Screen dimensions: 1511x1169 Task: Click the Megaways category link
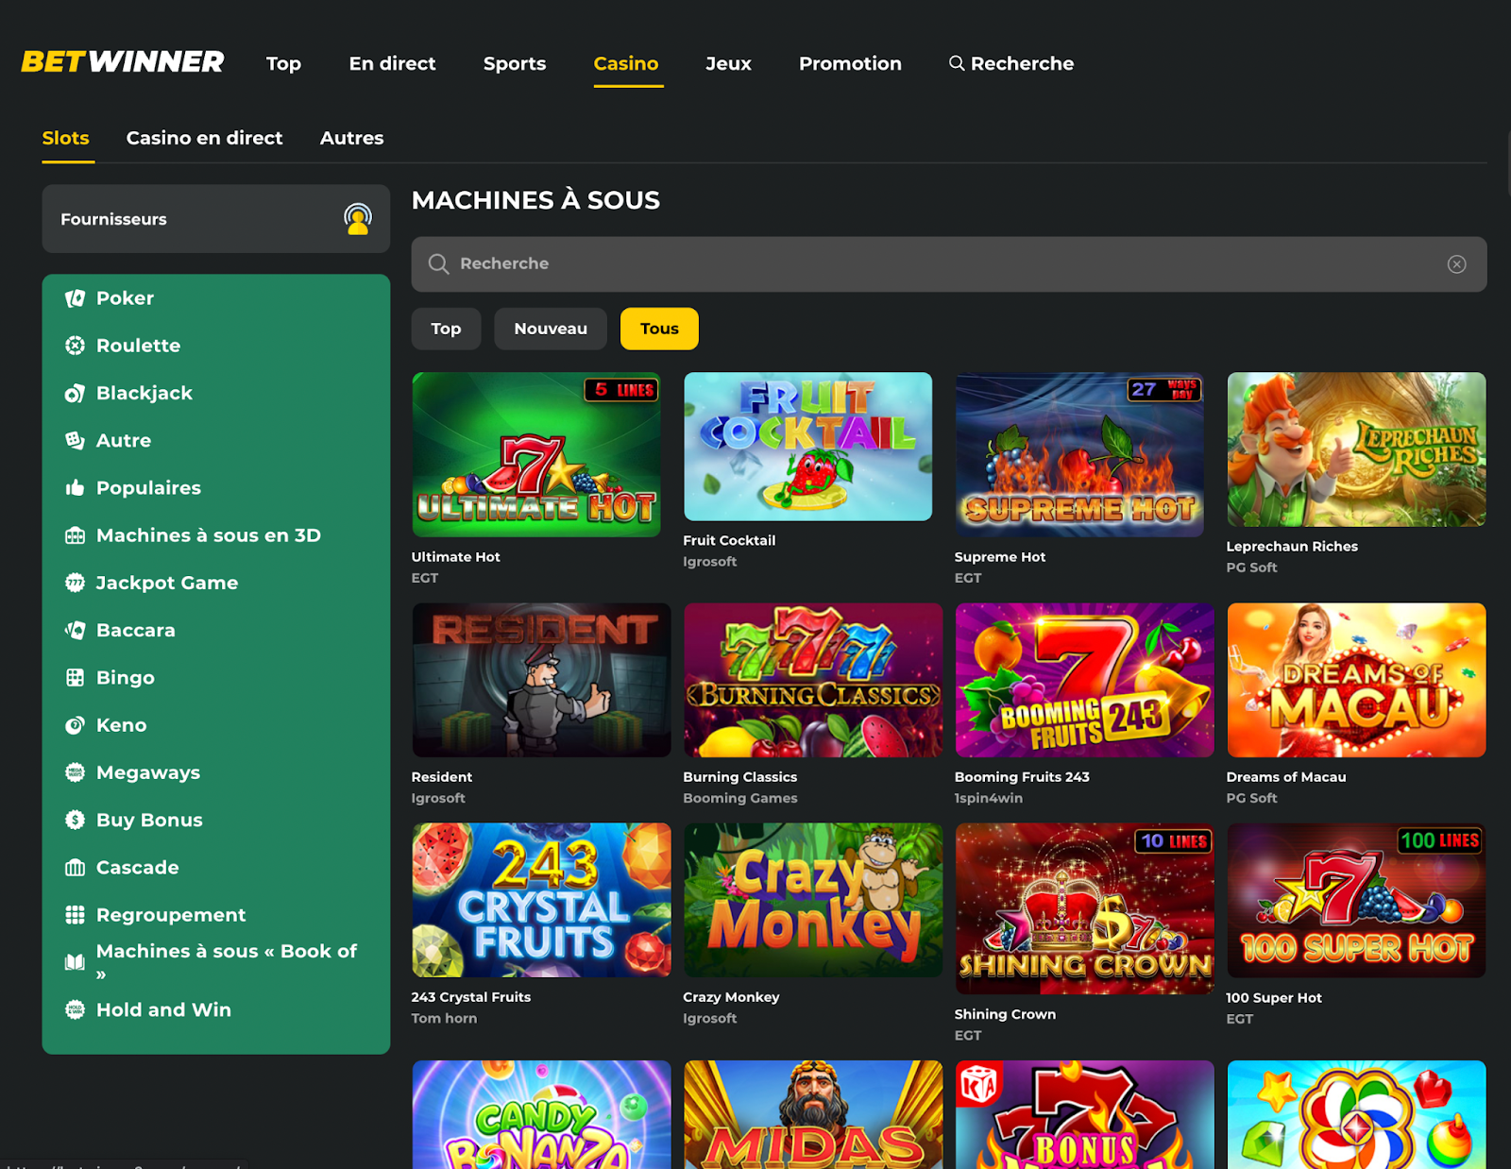tap(148, 772)
